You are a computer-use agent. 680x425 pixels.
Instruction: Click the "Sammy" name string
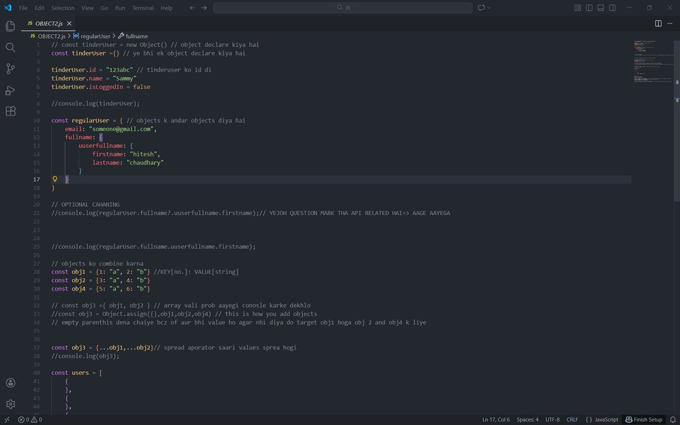(124, 78)
